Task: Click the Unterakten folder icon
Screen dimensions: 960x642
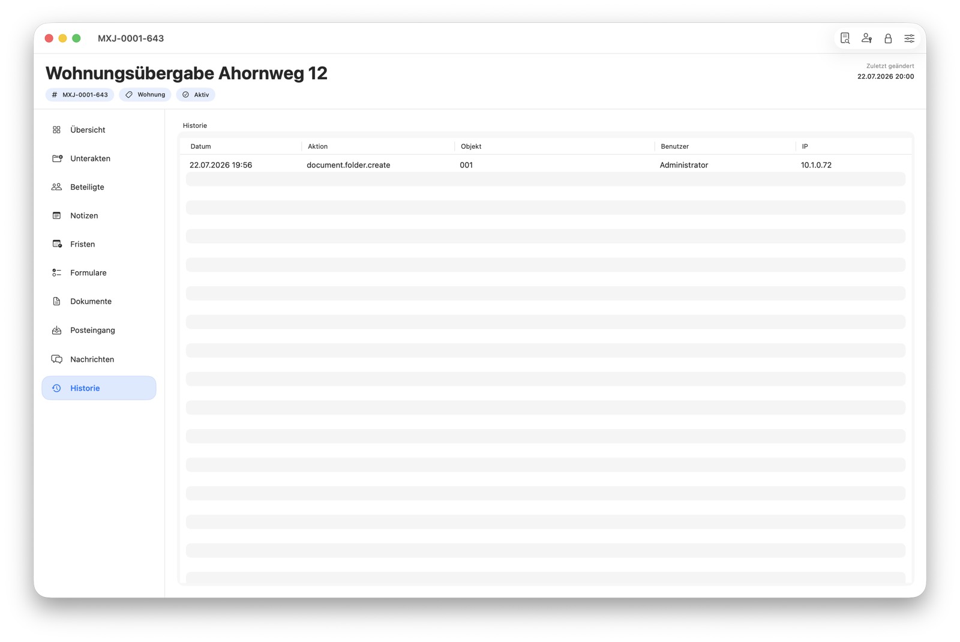Action: tap(57, 158)
